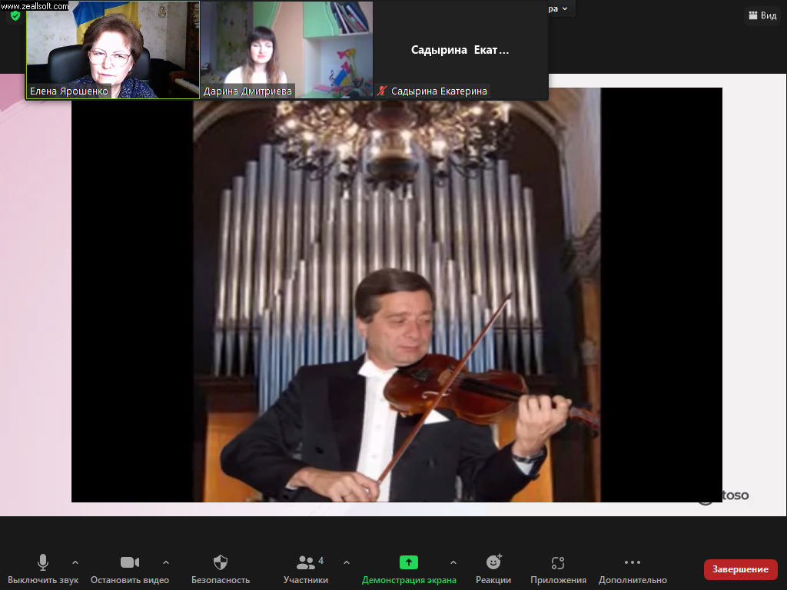
Task: Expand the arrow next to Демонстрация экрана
Action: [453, 562]
